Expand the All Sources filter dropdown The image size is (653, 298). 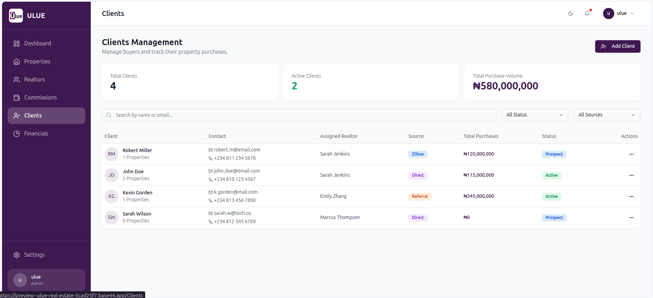click(x=607, y=115)
